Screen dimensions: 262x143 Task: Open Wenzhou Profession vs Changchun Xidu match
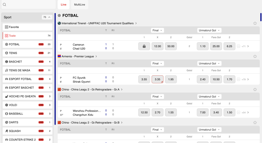click(87, 113)
